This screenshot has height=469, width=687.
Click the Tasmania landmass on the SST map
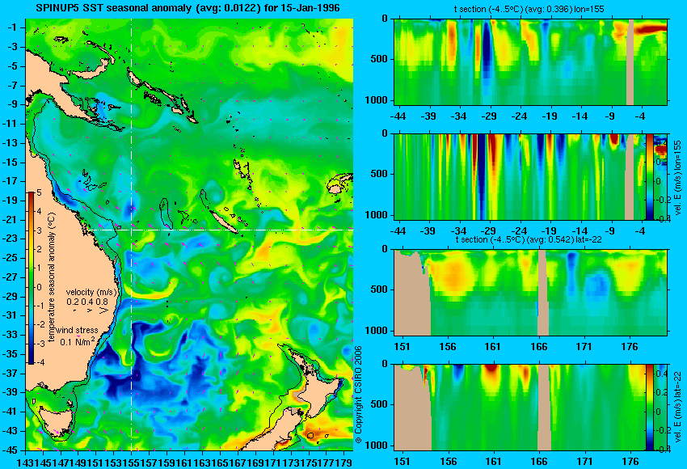coord(57,420)
